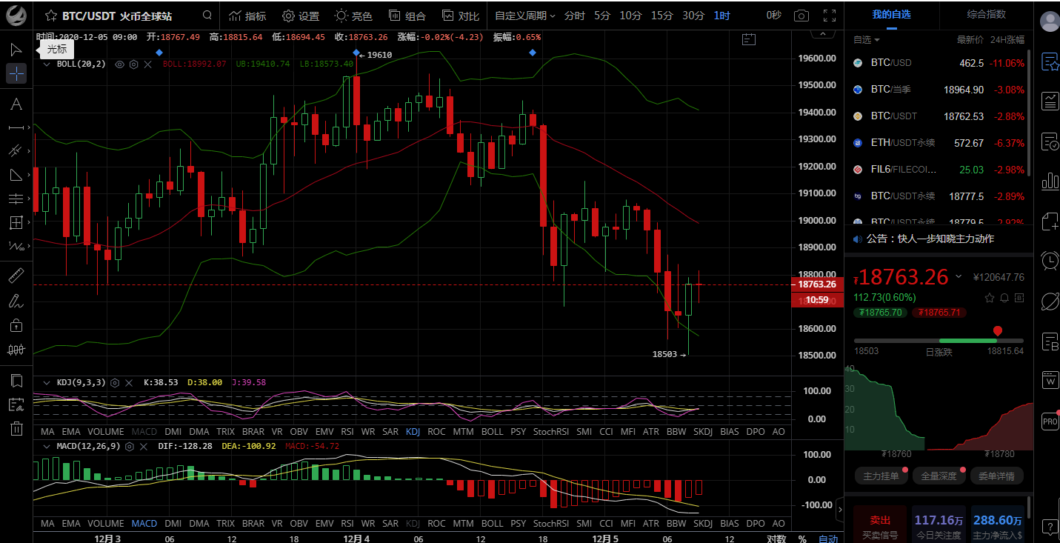
Task: Toggle price alert bell icon
Action: pyautogui.click(x=1004, y=298)
